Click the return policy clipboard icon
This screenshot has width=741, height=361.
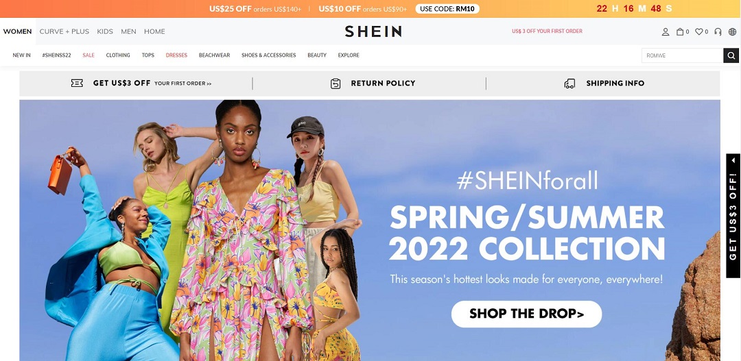[336, 84]
